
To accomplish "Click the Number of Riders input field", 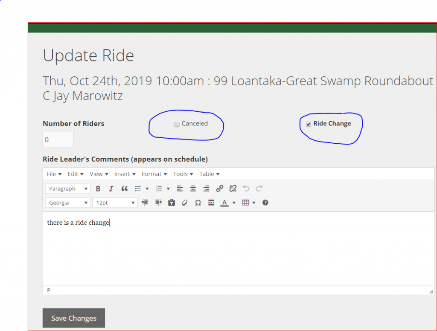I will pyautogui.click(x=58, y=139).
